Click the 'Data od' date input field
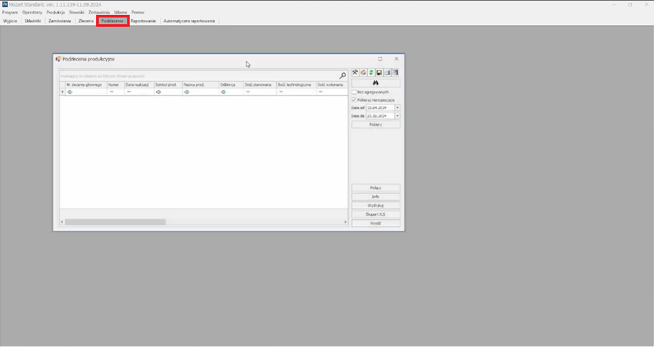 pyautogui.click(x=379, y=108)
